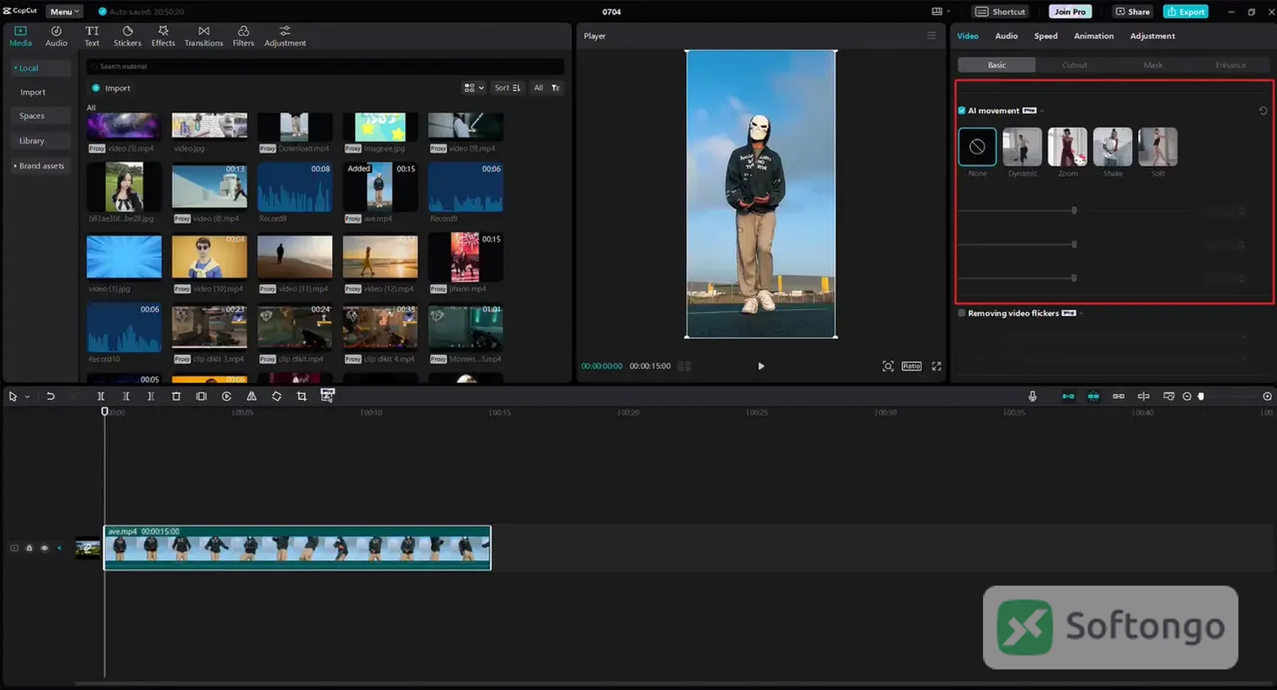Image resolution: width=1277 pixels, height=690 pixels.
Task: Toggle track visibility eye icon
Action: [45, 548]
